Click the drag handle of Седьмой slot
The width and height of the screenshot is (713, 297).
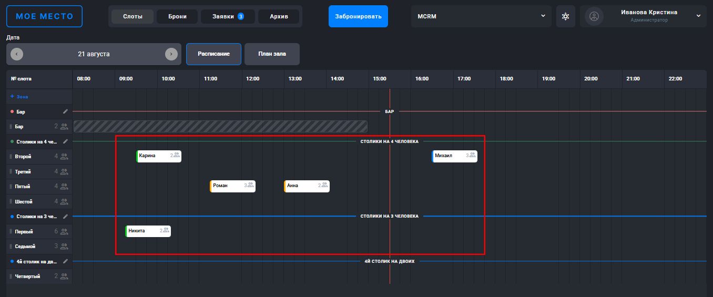click(11, 247)
